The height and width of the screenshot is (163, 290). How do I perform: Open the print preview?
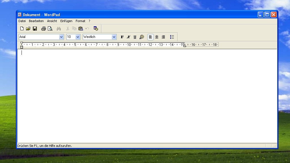(x=50, y=28)
